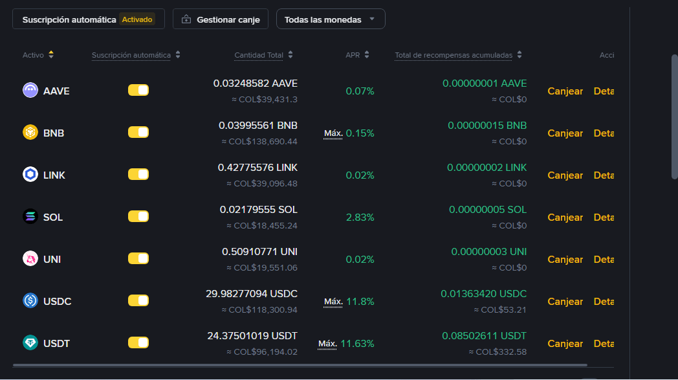
Task: Click Canjear for USDT
Action: tap(565, 343)
